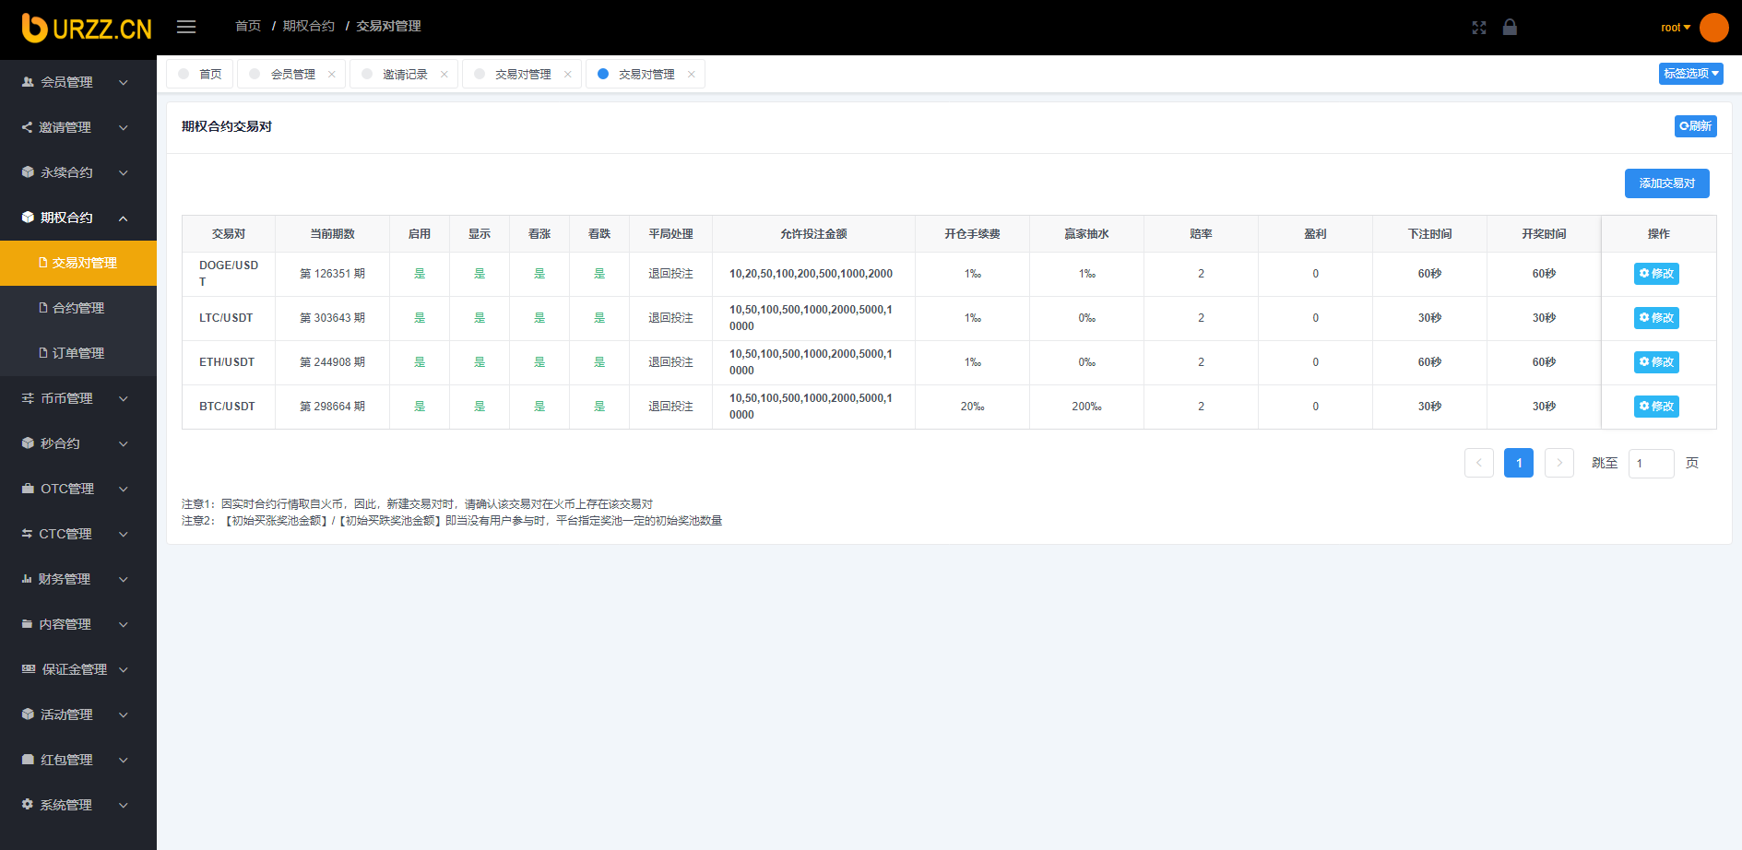Close the 邀请记录 tab

click(x=444, y=75)
